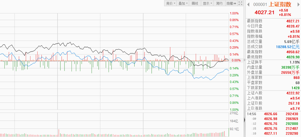
Task: Click the :18 tick row priced 4027.11
Action: [x=273, y=133]
